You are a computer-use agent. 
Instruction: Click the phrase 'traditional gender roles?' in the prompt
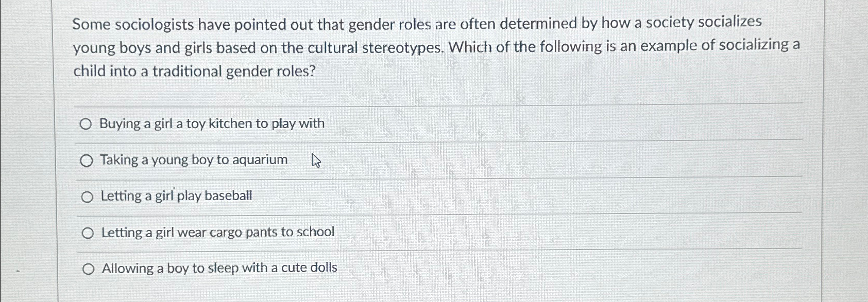(233, 72)
